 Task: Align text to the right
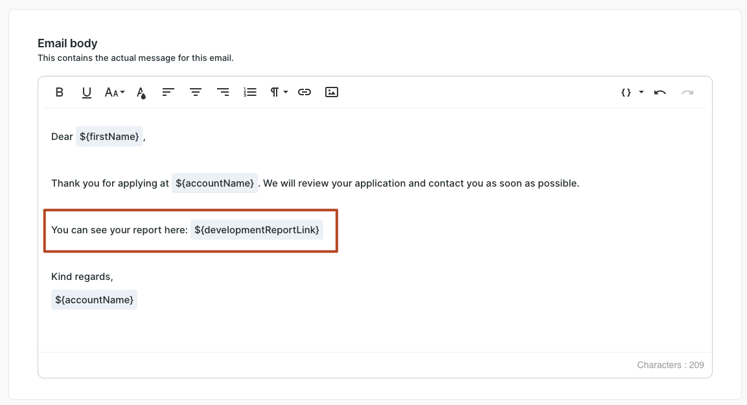pyautogui.click(x=223, y=92)
